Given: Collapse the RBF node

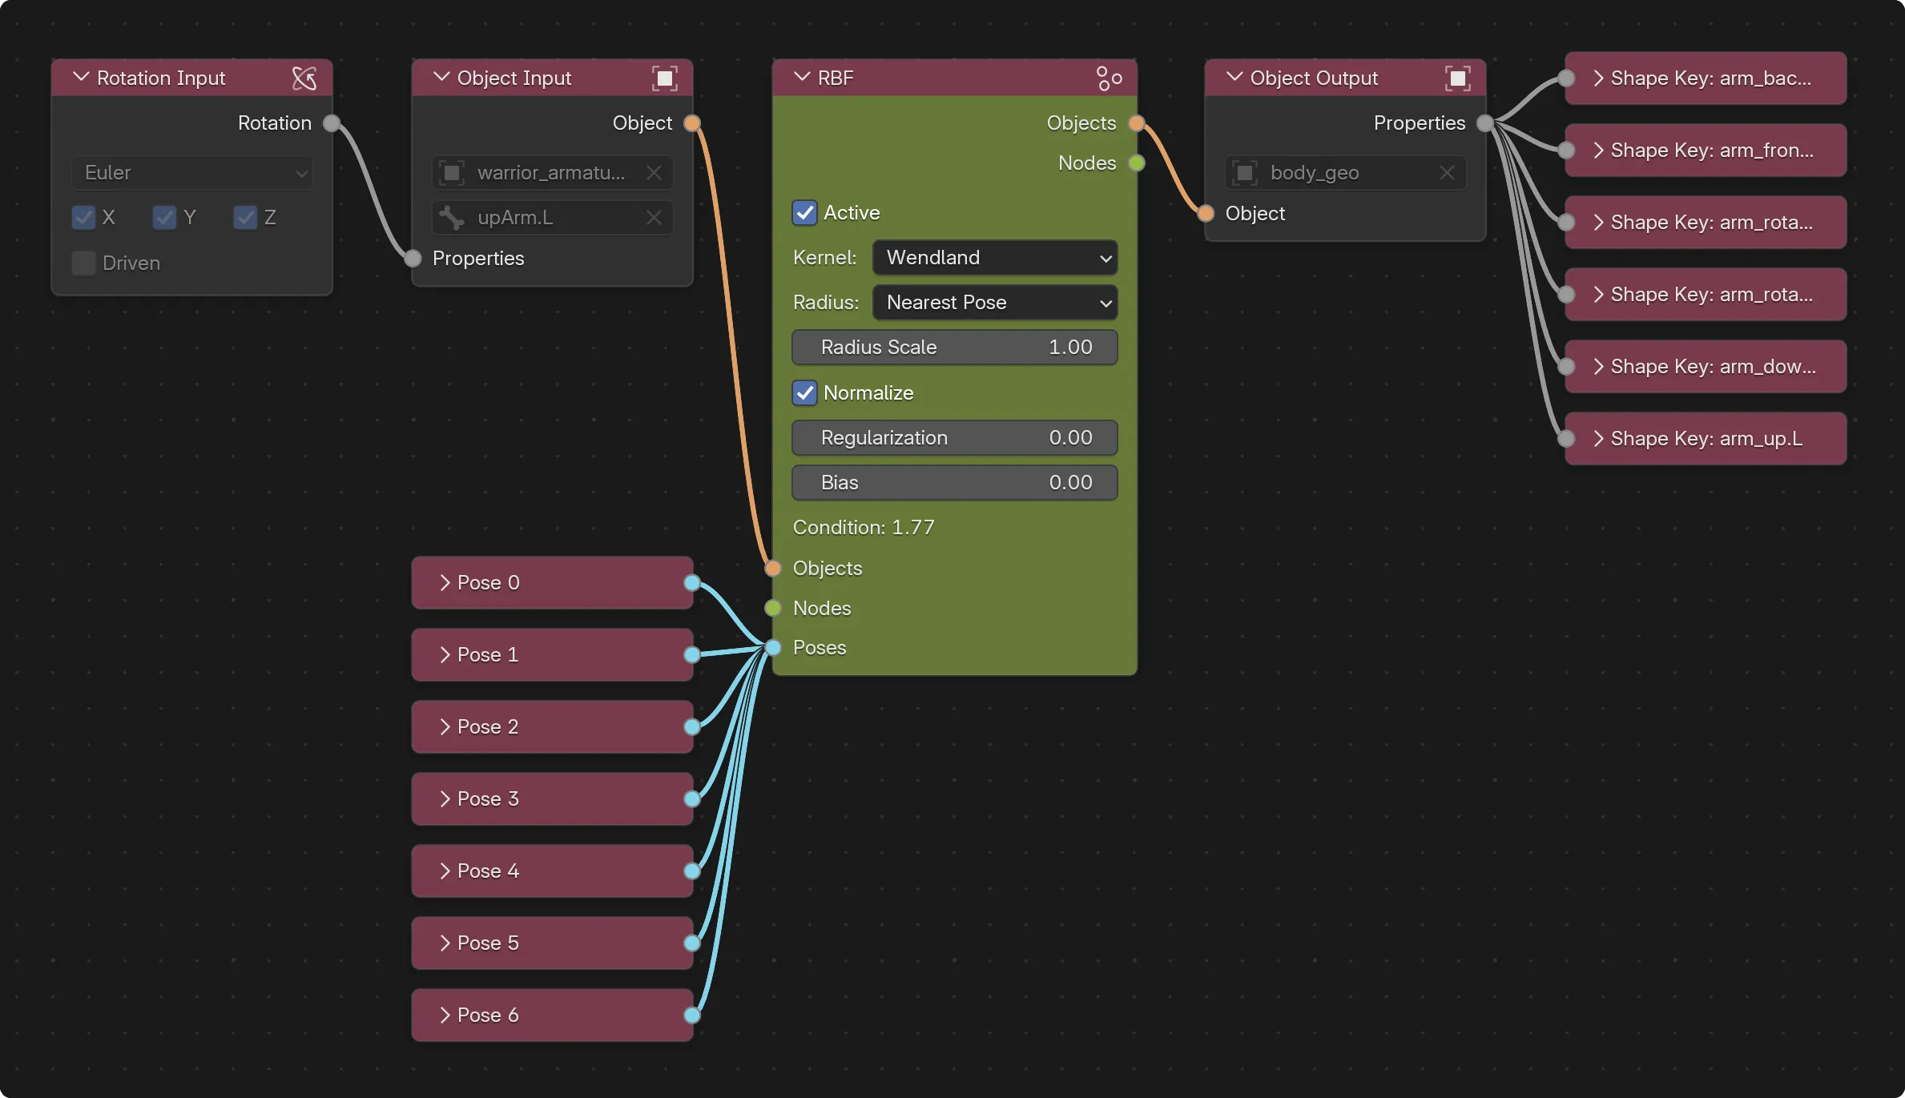Looking at the screenshot, I should (802, 78).
